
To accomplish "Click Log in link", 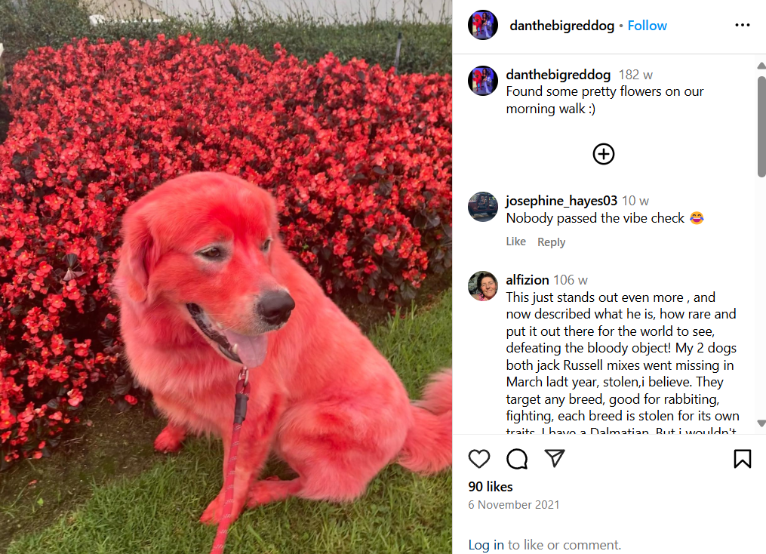I will 485,545.
